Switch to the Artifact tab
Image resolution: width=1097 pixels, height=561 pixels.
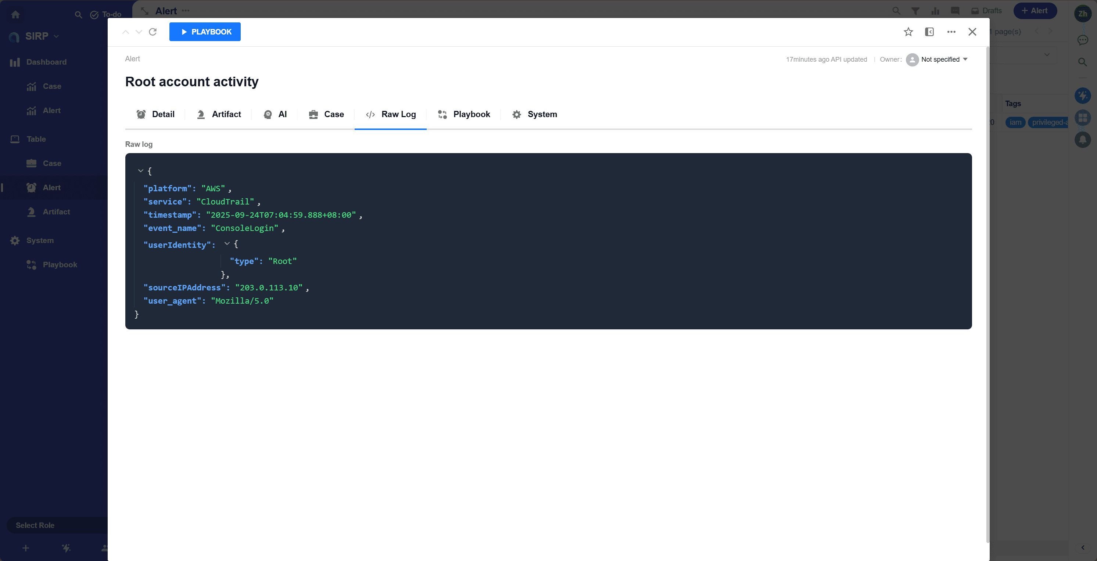tap(219, 114)
